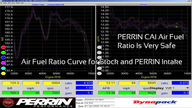Toggle the second grey circle on AFR graph
192x108 pixels.
[x=99, y=53]
